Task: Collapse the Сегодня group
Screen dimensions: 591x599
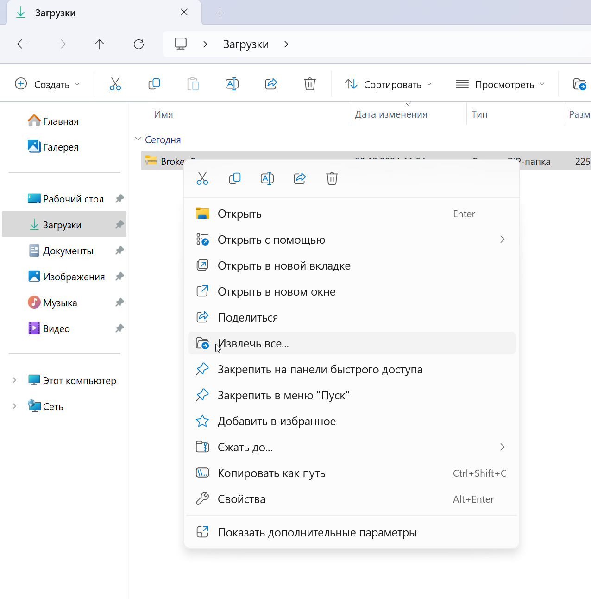Action: (x=138, y=139)
